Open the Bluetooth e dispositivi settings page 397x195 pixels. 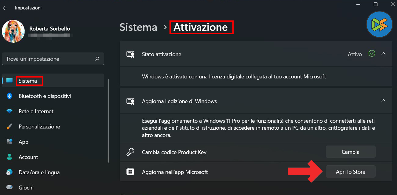coord(45,96)
